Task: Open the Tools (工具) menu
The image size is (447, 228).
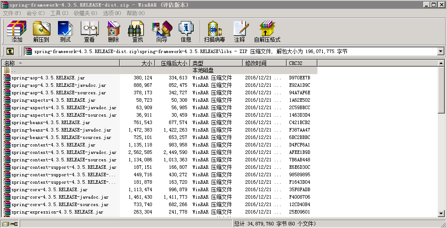Action: click(x=59, y=14)
